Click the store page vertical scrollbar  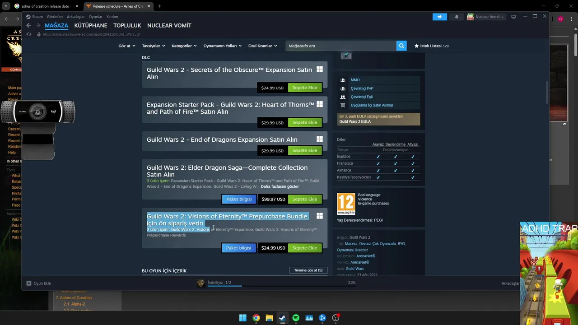[x=547, y=92]
